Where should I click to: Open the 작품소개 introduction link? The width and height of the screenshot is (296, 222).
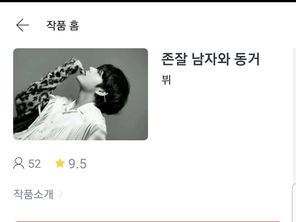pos(33,194)
